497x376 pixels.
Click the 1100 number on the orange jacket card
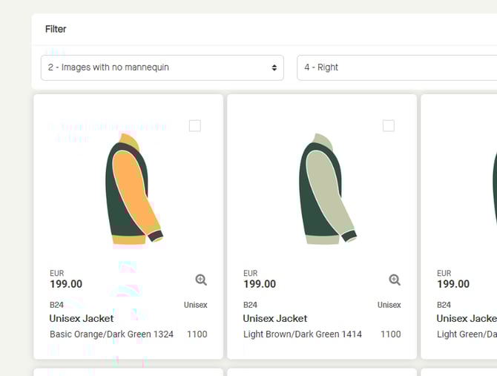click(x=197, y=334)
